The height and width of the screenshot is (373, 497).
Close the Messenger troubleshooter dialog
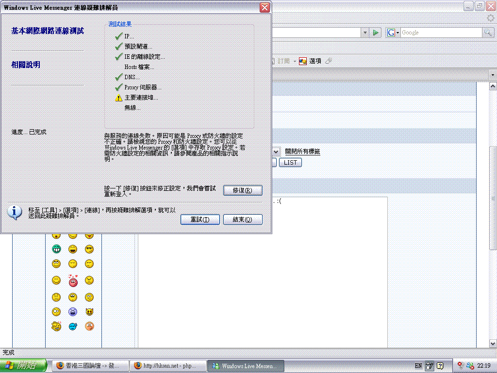(x=265, y=7)
